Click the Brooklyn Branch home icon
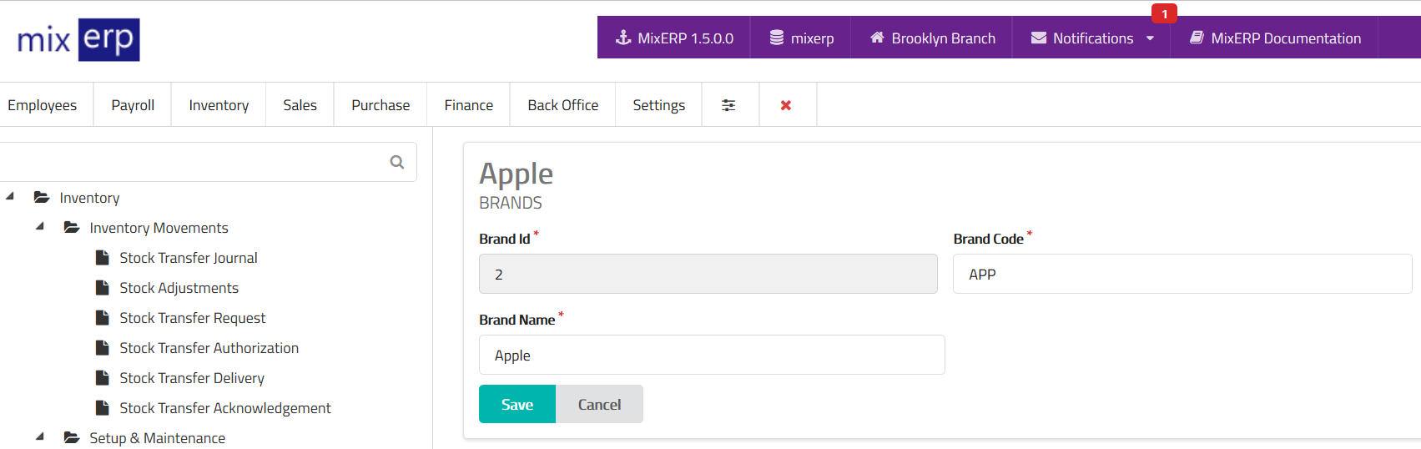 [877, 38]
